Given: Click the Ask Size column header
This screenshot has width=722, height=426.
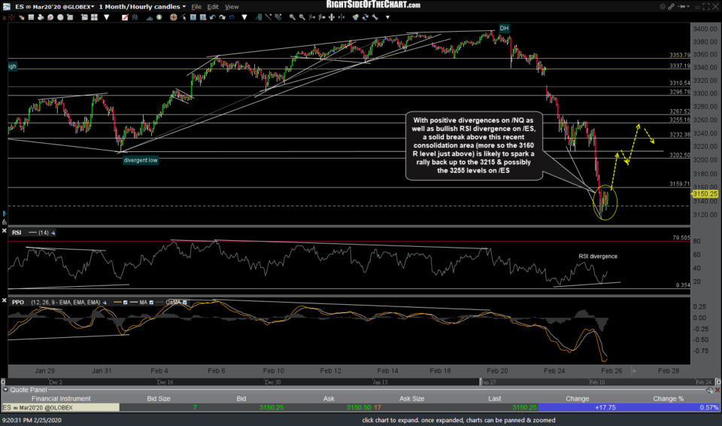Looking at the screenshot, I should 411,399.
